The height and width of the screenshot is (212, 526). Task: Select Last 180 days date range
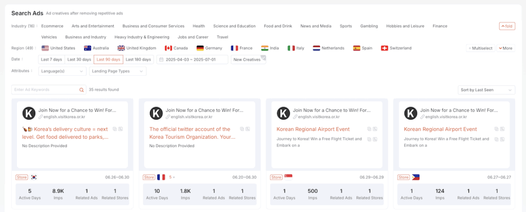[138, 59]
